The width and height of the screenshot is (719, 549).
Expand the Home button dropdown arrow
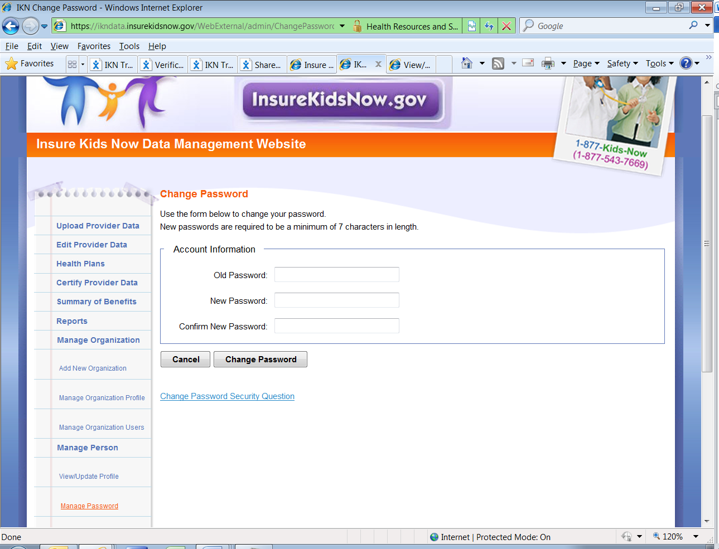click(482, 64)
